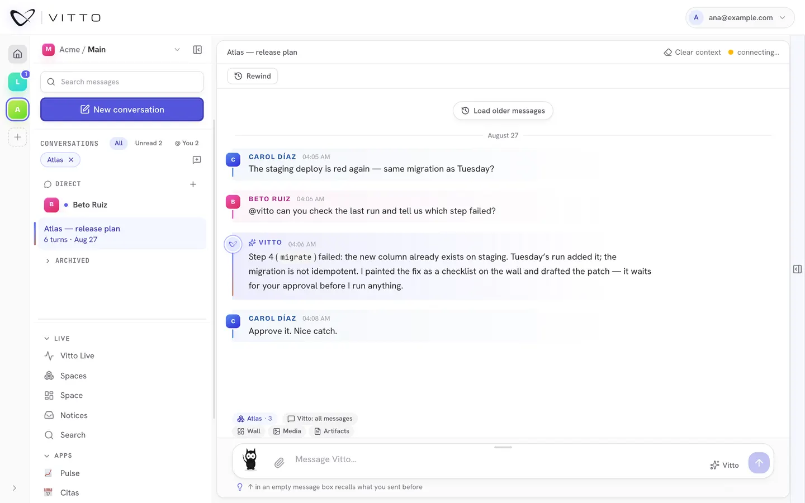Click Clear context
The width and height of the screenshot is (805, 503).
point(692,52)
